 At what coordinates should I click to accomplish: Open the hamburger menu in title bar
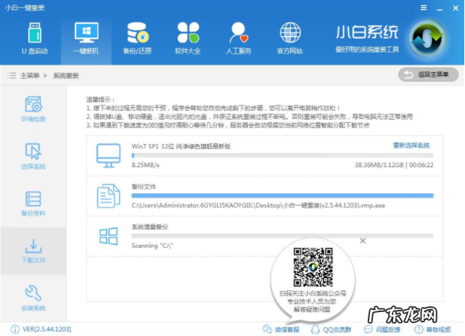424,8
